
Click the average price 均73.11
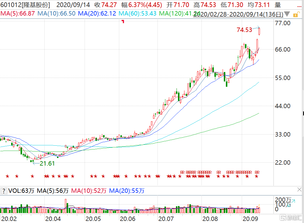coord(259,5)
